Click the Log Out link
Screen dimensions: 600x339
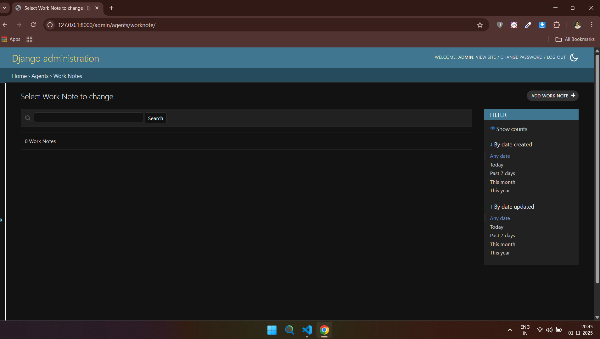(556, 57)
